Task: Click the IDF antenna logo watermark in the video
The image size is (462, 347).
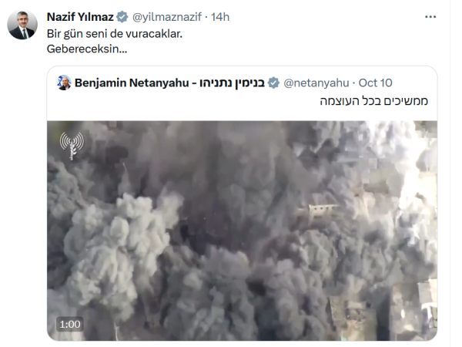Action: coord(72,146)
